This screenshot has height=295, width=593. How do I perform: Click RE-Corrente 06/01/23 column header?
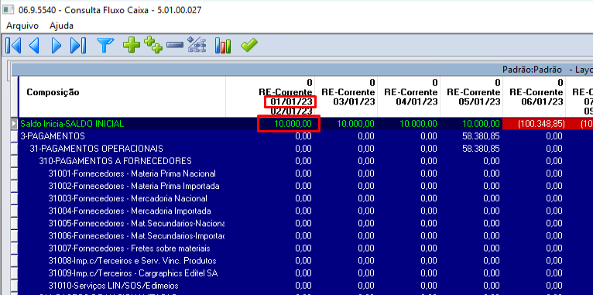pyautogui.click(x=534, y=97)
